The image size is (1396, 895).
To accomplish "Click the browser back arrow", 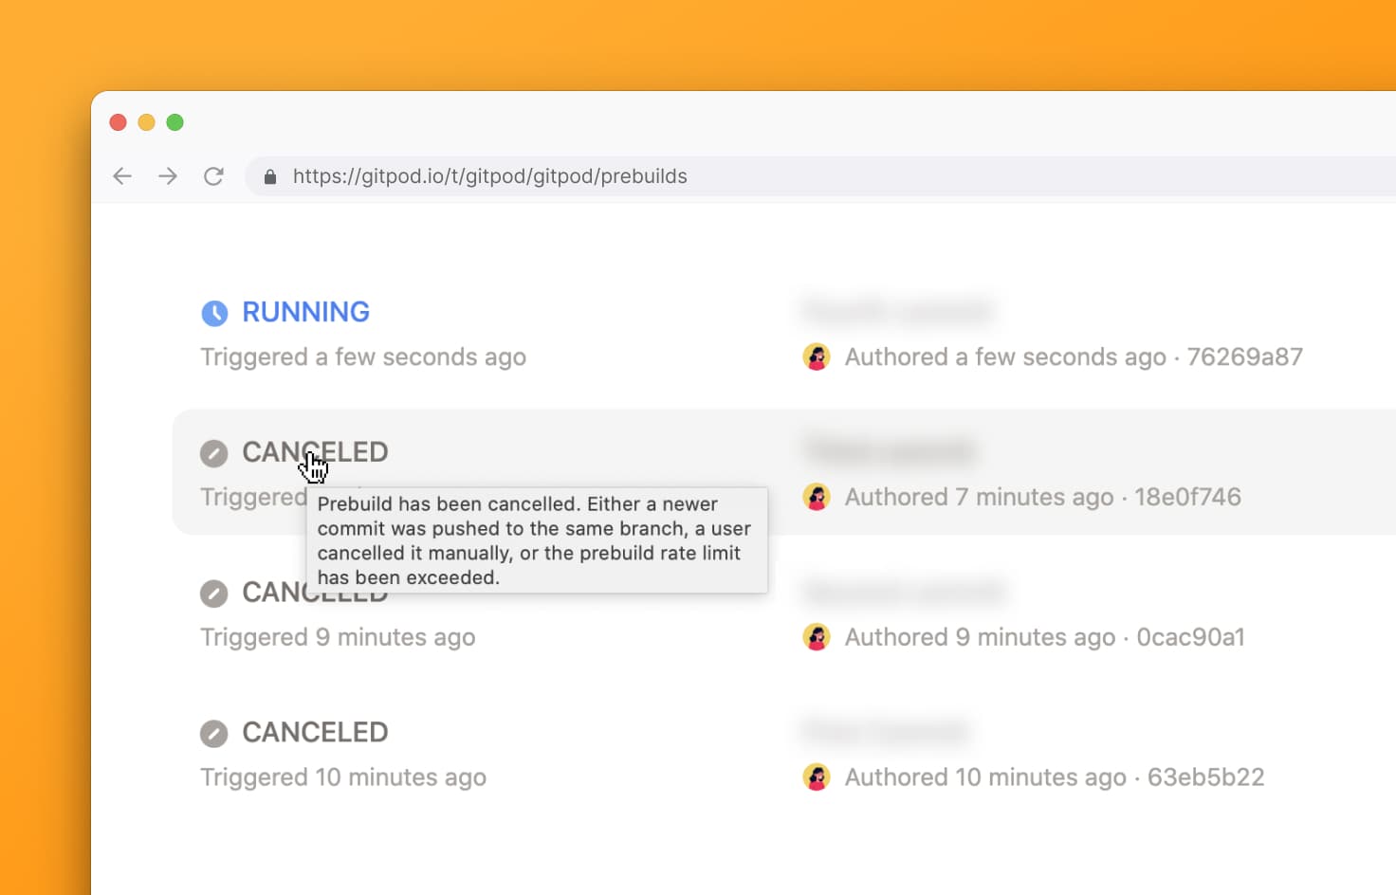I will click(122, 176).
